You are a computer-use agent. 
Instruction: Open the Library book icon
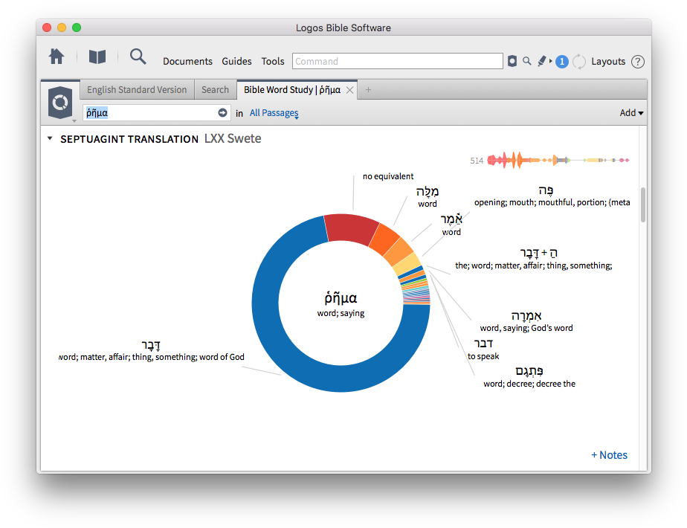[x=97, y=57]
